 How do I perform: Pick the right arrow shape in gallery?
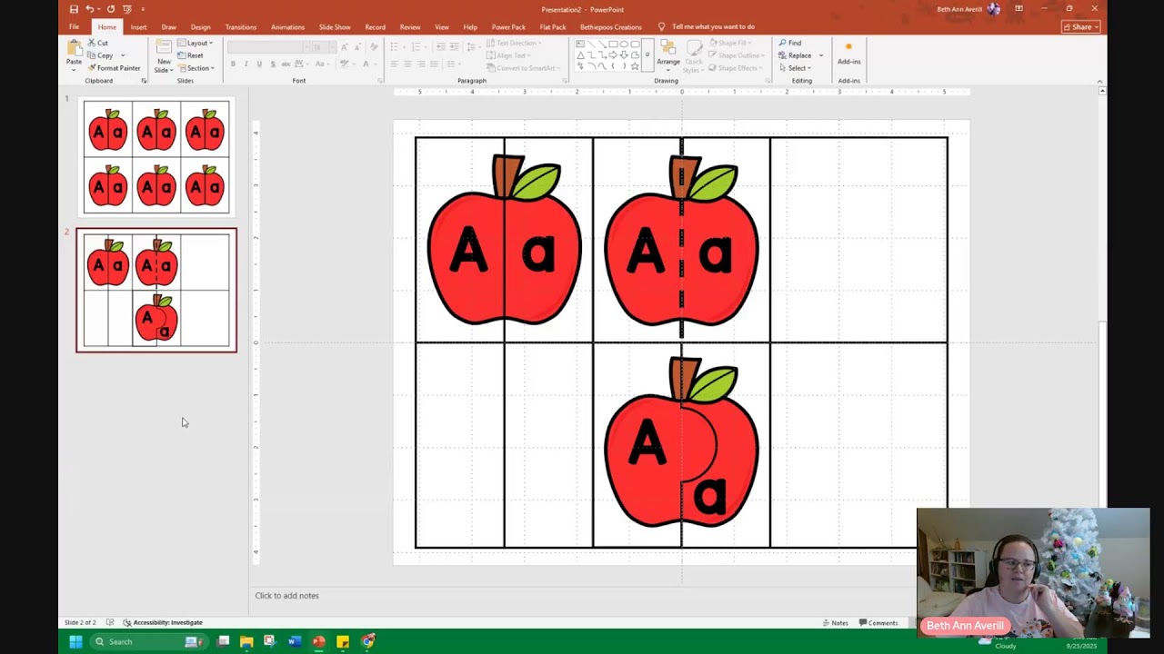coord(613,54)
